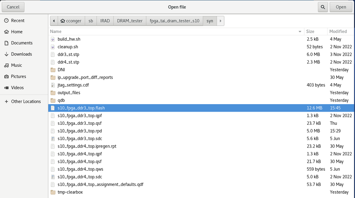Image resolution: width=355 pixels, height=198 pixels.
Task: Click file icon of s10_fpga_ddr4_top.qws
Action: click(x=53, y=169)
